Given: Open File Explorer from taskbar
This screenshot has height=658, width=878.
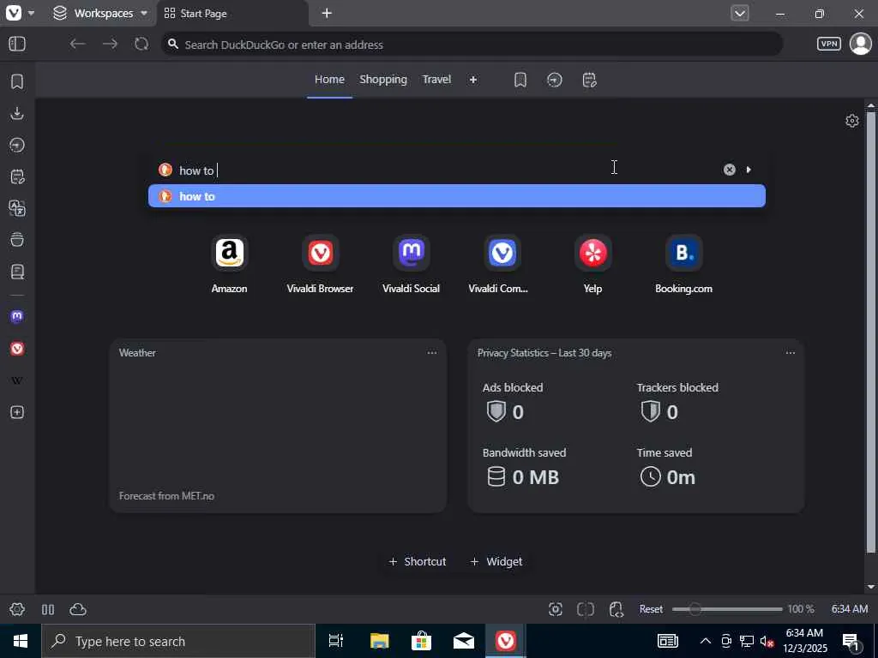Looking at the screenshot, I should [x=379, y=641].
